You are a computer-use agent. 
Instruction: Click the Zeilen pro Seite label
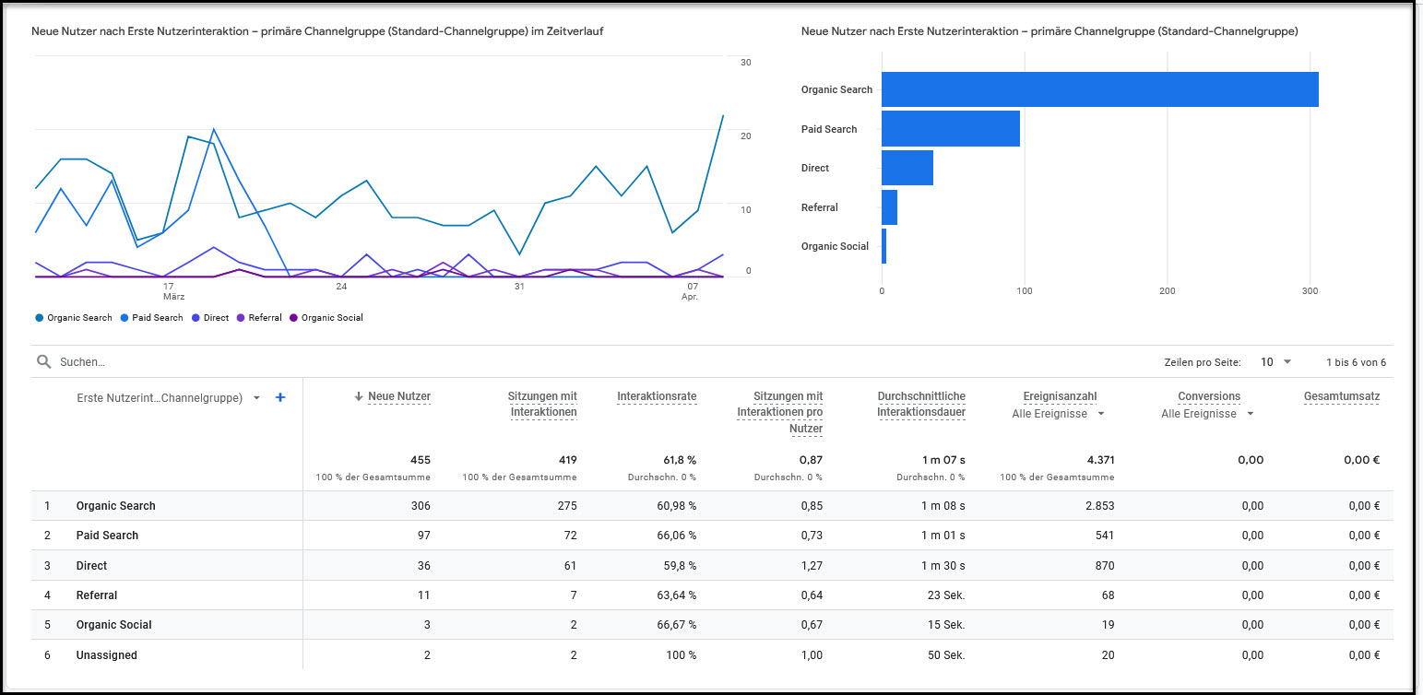click(x=1203, y=362)
